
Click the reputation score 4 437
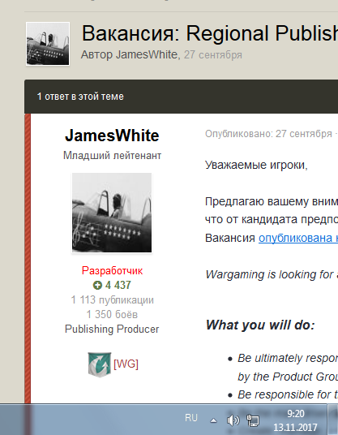point(118,285)
